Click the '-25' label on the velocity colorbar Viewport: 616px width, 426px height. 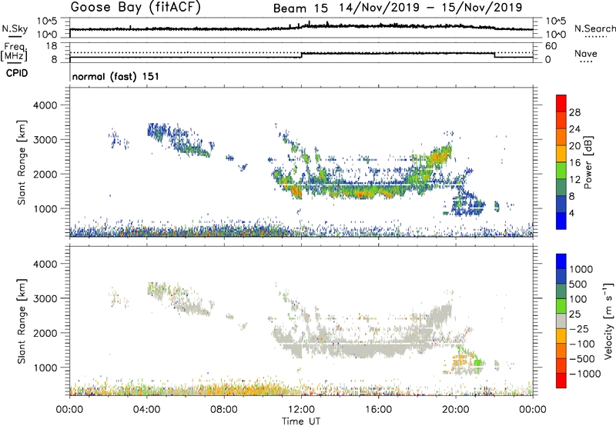coord(579,329)
